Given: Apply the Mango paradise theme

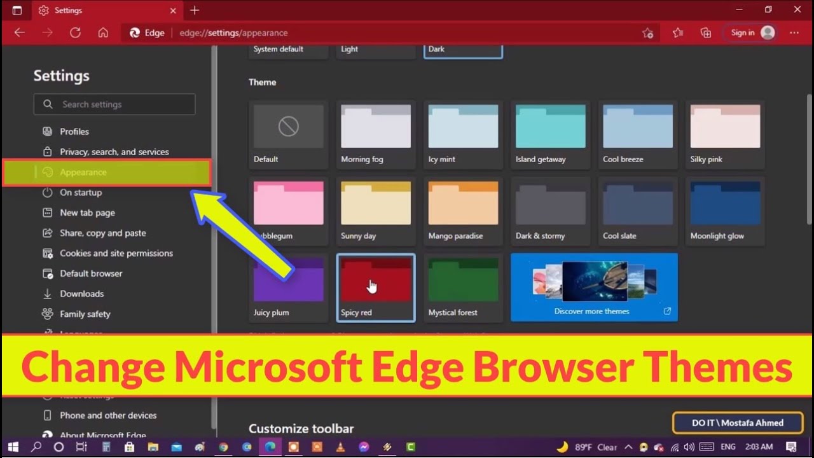Looking at the screenshot, I should (x=463, y=211).
